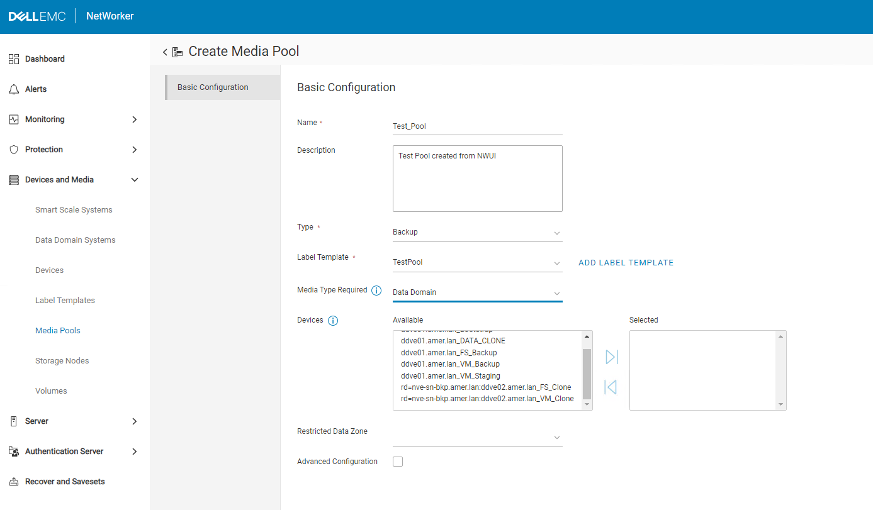Click ADD LABEL TEMPLATE
The height and width of the screenshot is (510, 873).
[625, 262]
